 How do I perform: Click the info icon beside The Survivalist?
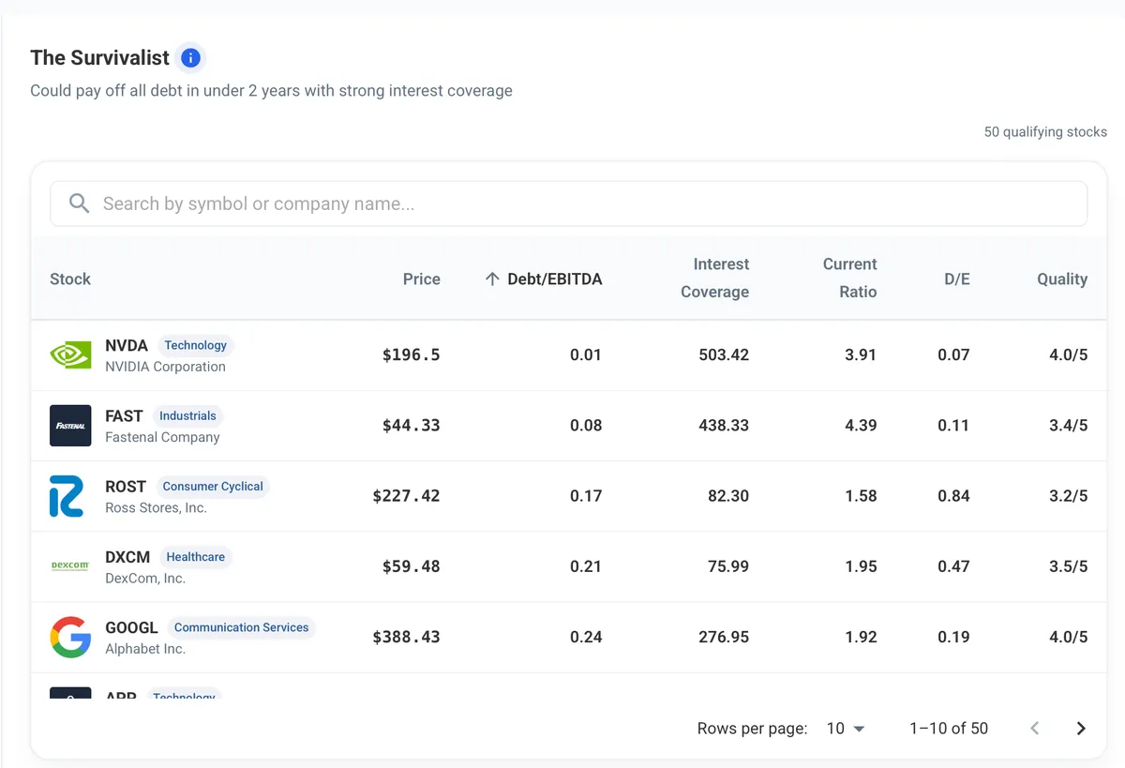[x=190, y=58]
